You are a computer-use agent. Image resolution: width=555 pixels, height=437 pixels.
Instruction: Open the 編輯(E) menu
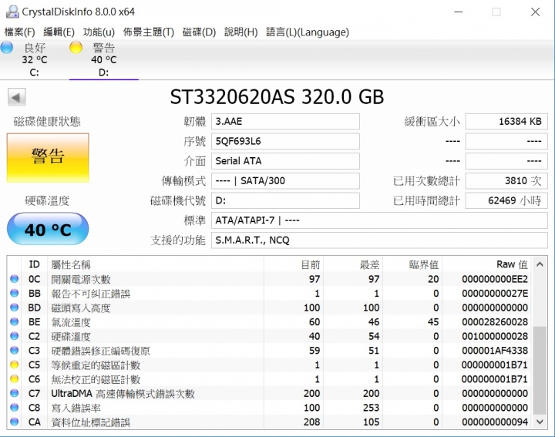click(59, 32)
